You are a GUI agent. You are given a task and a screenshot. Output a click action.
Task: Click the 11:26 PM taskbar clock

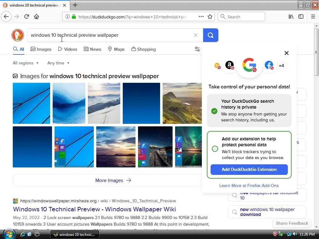(307, 234)
